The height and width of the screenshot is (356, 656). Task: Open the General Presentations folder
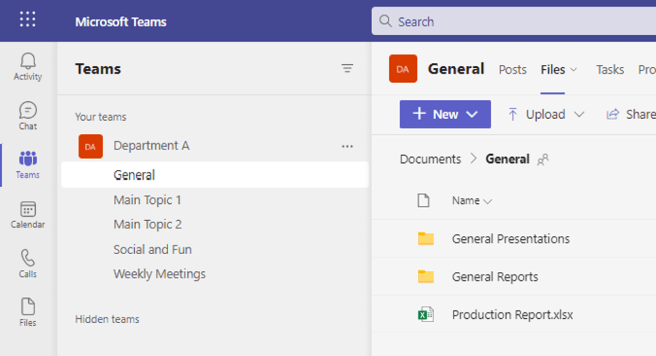(510, 239)
